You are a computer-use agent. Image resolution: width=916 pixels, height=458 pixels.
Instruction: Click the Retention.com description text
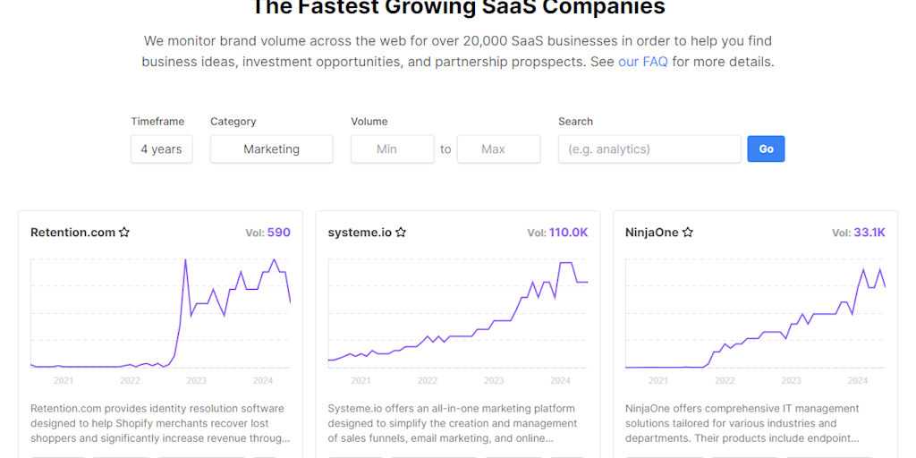pyautogui.click(x=160, y=423)
